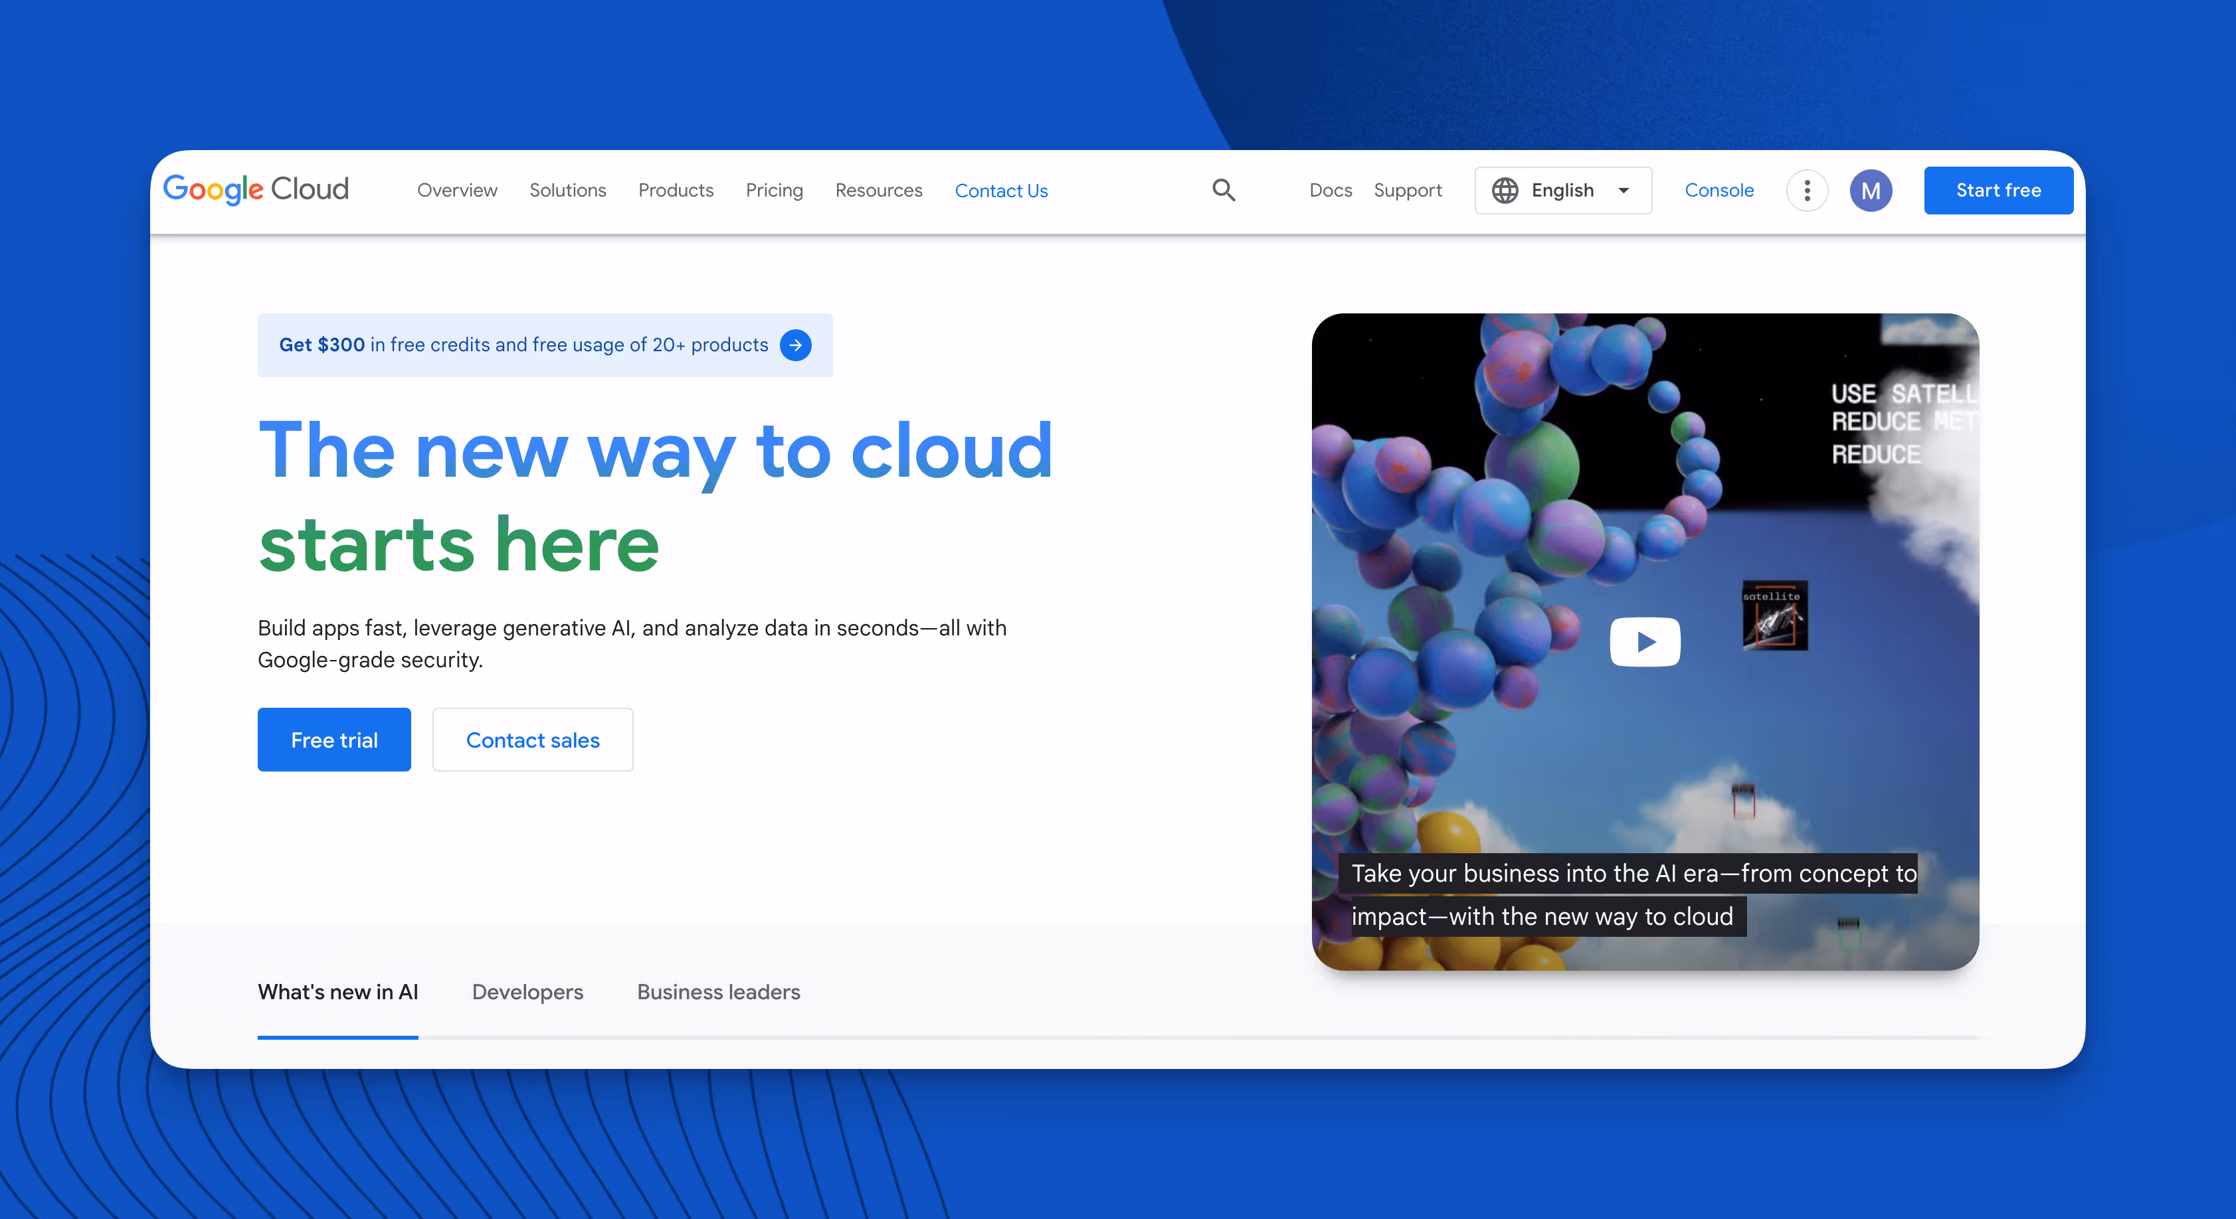Open the Console link

[1719, 190]
